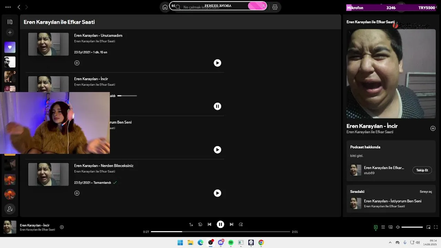441x248 pixels.
Task: Pause playback in the bottom player
Action: (220, 225)
